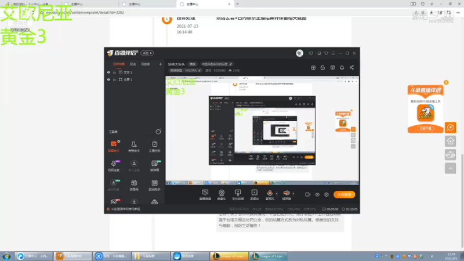Click the unlock padlock icon above preview
The height and width of the screenshot is (261, 464).
click(x=322, y=67)
